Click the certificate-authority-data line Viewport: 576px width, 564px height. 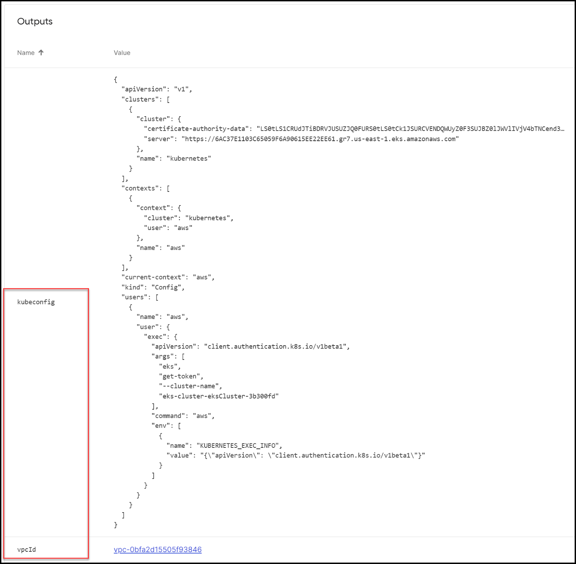(354, 129)
